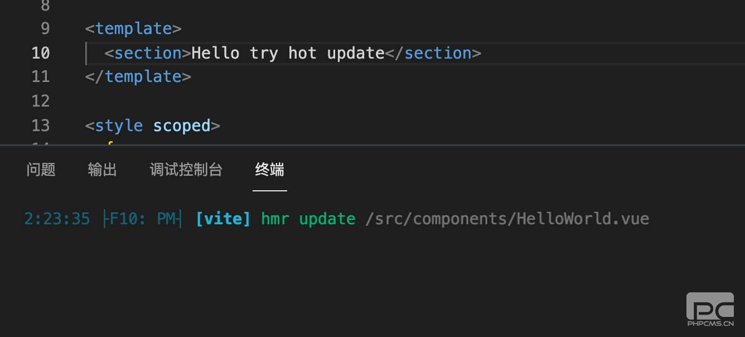Image resolution: width=745 pixels, height=337 pixels.
Task: Switch to the 问题 panel tab
Action: click(x=41, y=170)
